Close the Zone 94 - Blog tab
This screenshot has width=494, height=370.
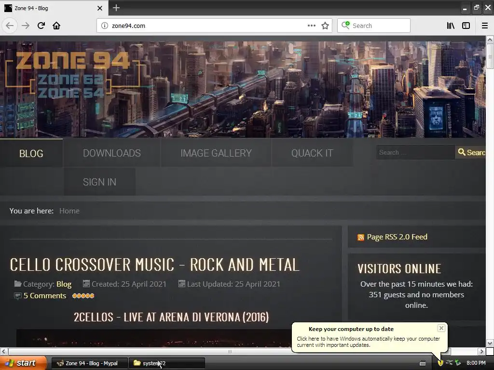pos(99,8)
